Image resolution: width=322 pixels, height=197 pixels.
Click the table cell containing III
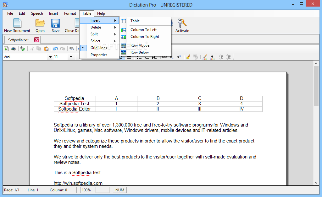(x=200, y=109)
